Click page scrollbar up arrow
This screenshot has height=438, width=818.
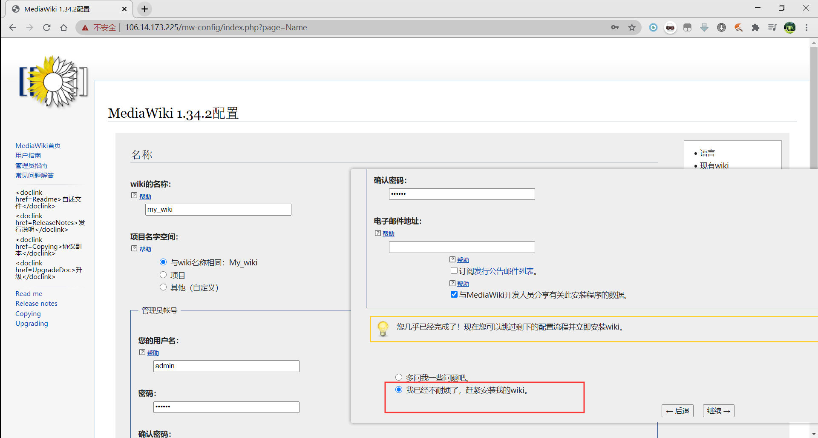pos(814,43)
